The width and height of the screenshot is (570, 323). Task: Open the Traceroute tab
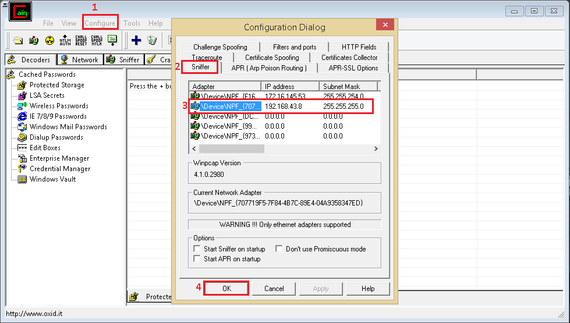click(207, 58)
